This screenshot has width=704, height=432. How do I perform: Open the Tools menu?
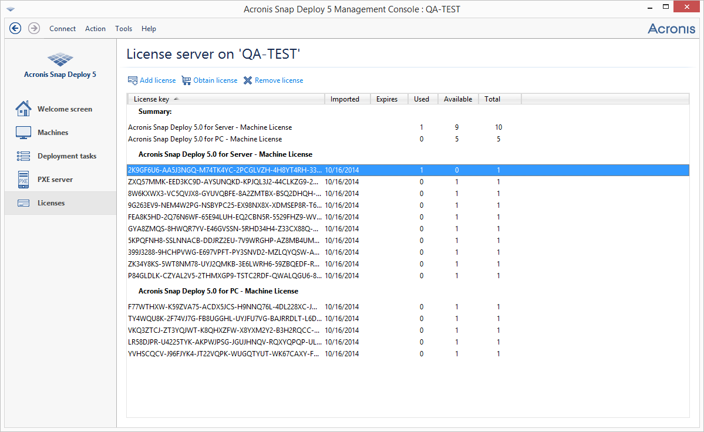[x=123, y=28]
